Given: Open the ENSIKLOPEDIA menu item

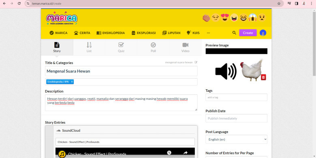Looking at the screenshot, I should point(111,33).
